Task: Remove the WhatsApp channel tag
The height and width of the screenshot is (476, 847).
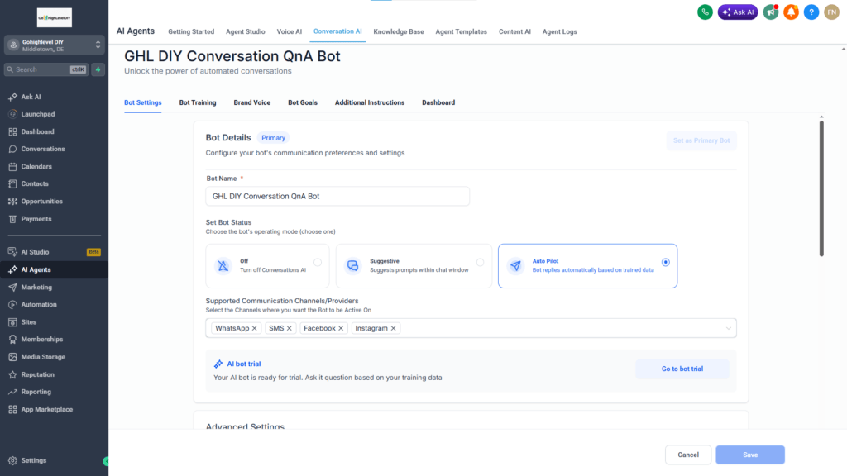Action: [255, 328]
